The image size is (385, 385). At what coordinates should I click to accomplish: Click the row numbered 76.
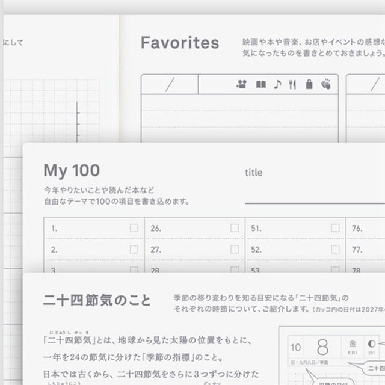pos(366,228)
